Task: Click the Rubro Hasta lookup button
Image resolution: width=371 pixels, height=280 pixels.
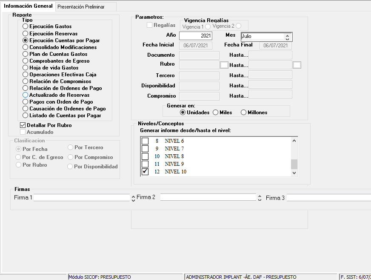Action: (297, 65)
